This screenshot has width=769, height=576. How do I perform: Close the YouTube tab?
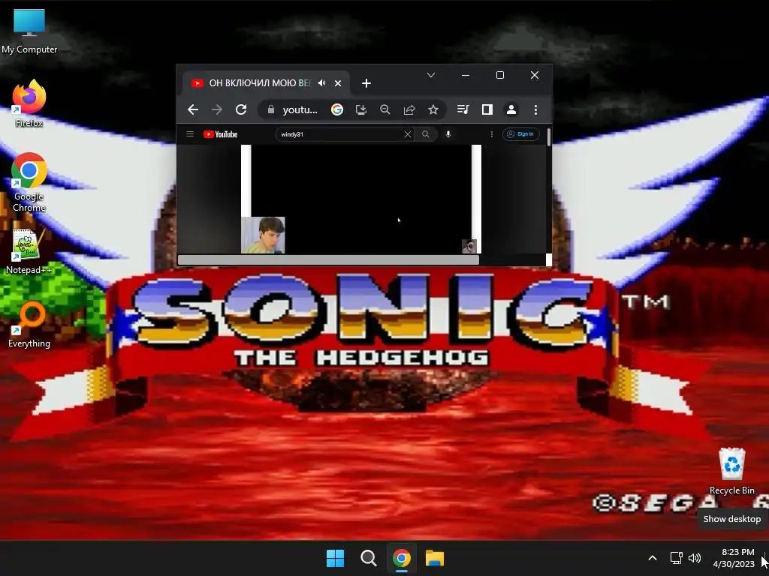(338, 83)
